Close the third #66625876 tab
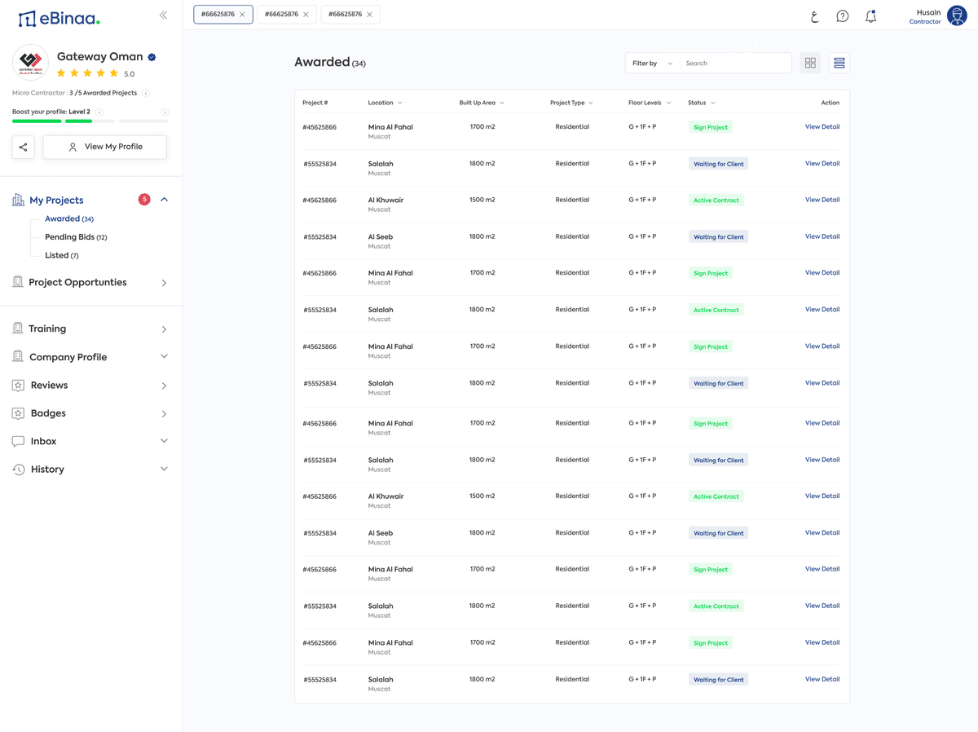Viewport: 978px width, 732px height. pyautogui.click(x=369, y=15)
